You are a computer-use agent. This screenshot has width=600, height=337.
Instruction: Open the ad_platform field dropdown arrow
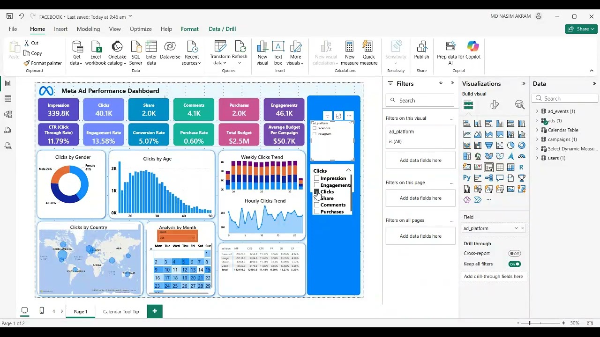click(516, 228)
